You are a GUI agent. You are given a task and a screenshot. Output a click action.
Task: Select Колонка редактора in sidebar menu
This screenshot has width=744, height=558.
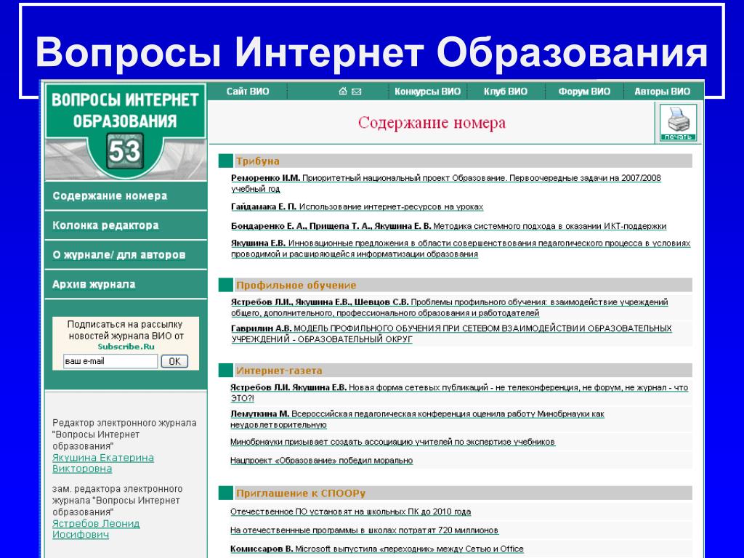tap(126, 225)
